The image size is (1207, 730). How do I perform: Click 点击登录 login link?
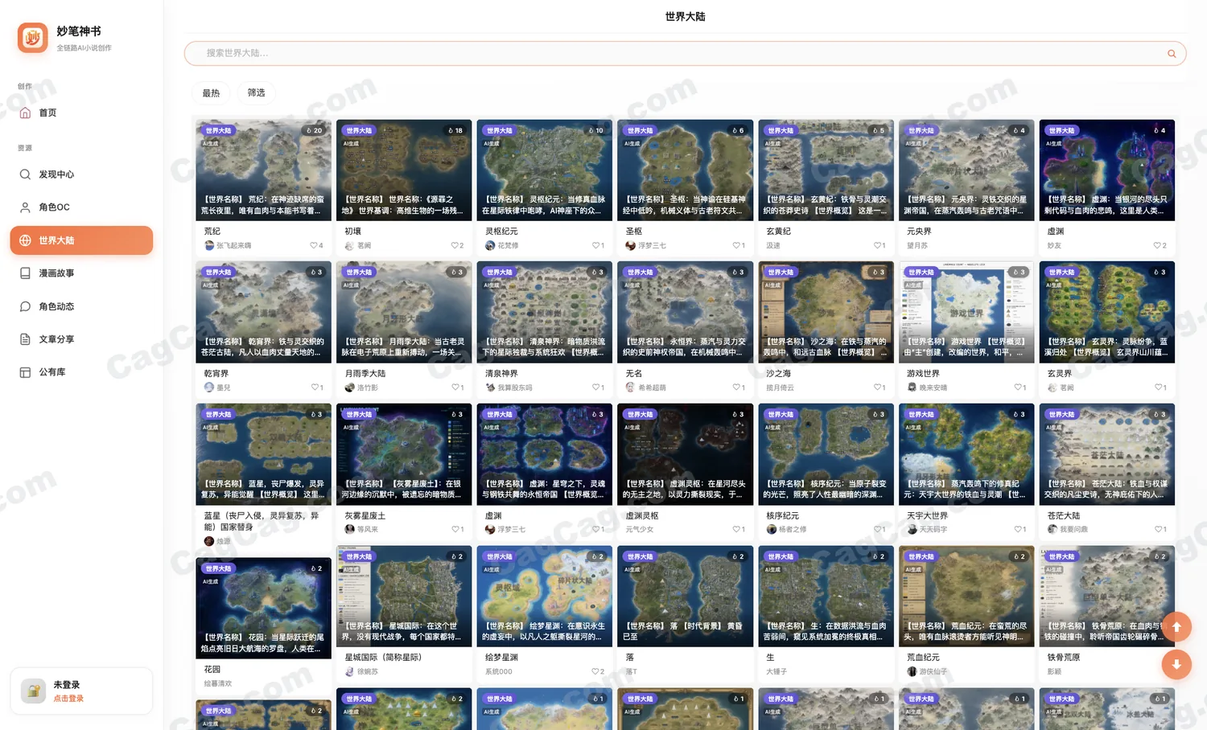click(x=68, y=699)
